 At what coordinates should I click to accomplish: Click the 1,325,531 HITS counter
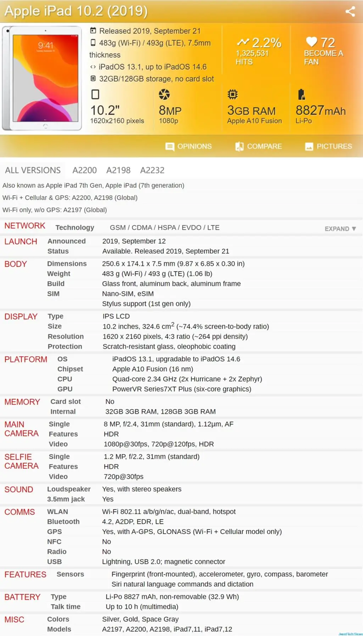[x=252, y=58]
